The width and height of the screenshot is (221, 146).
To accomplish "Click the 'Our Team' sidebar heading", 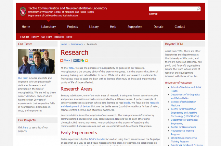I will [25, 44].
